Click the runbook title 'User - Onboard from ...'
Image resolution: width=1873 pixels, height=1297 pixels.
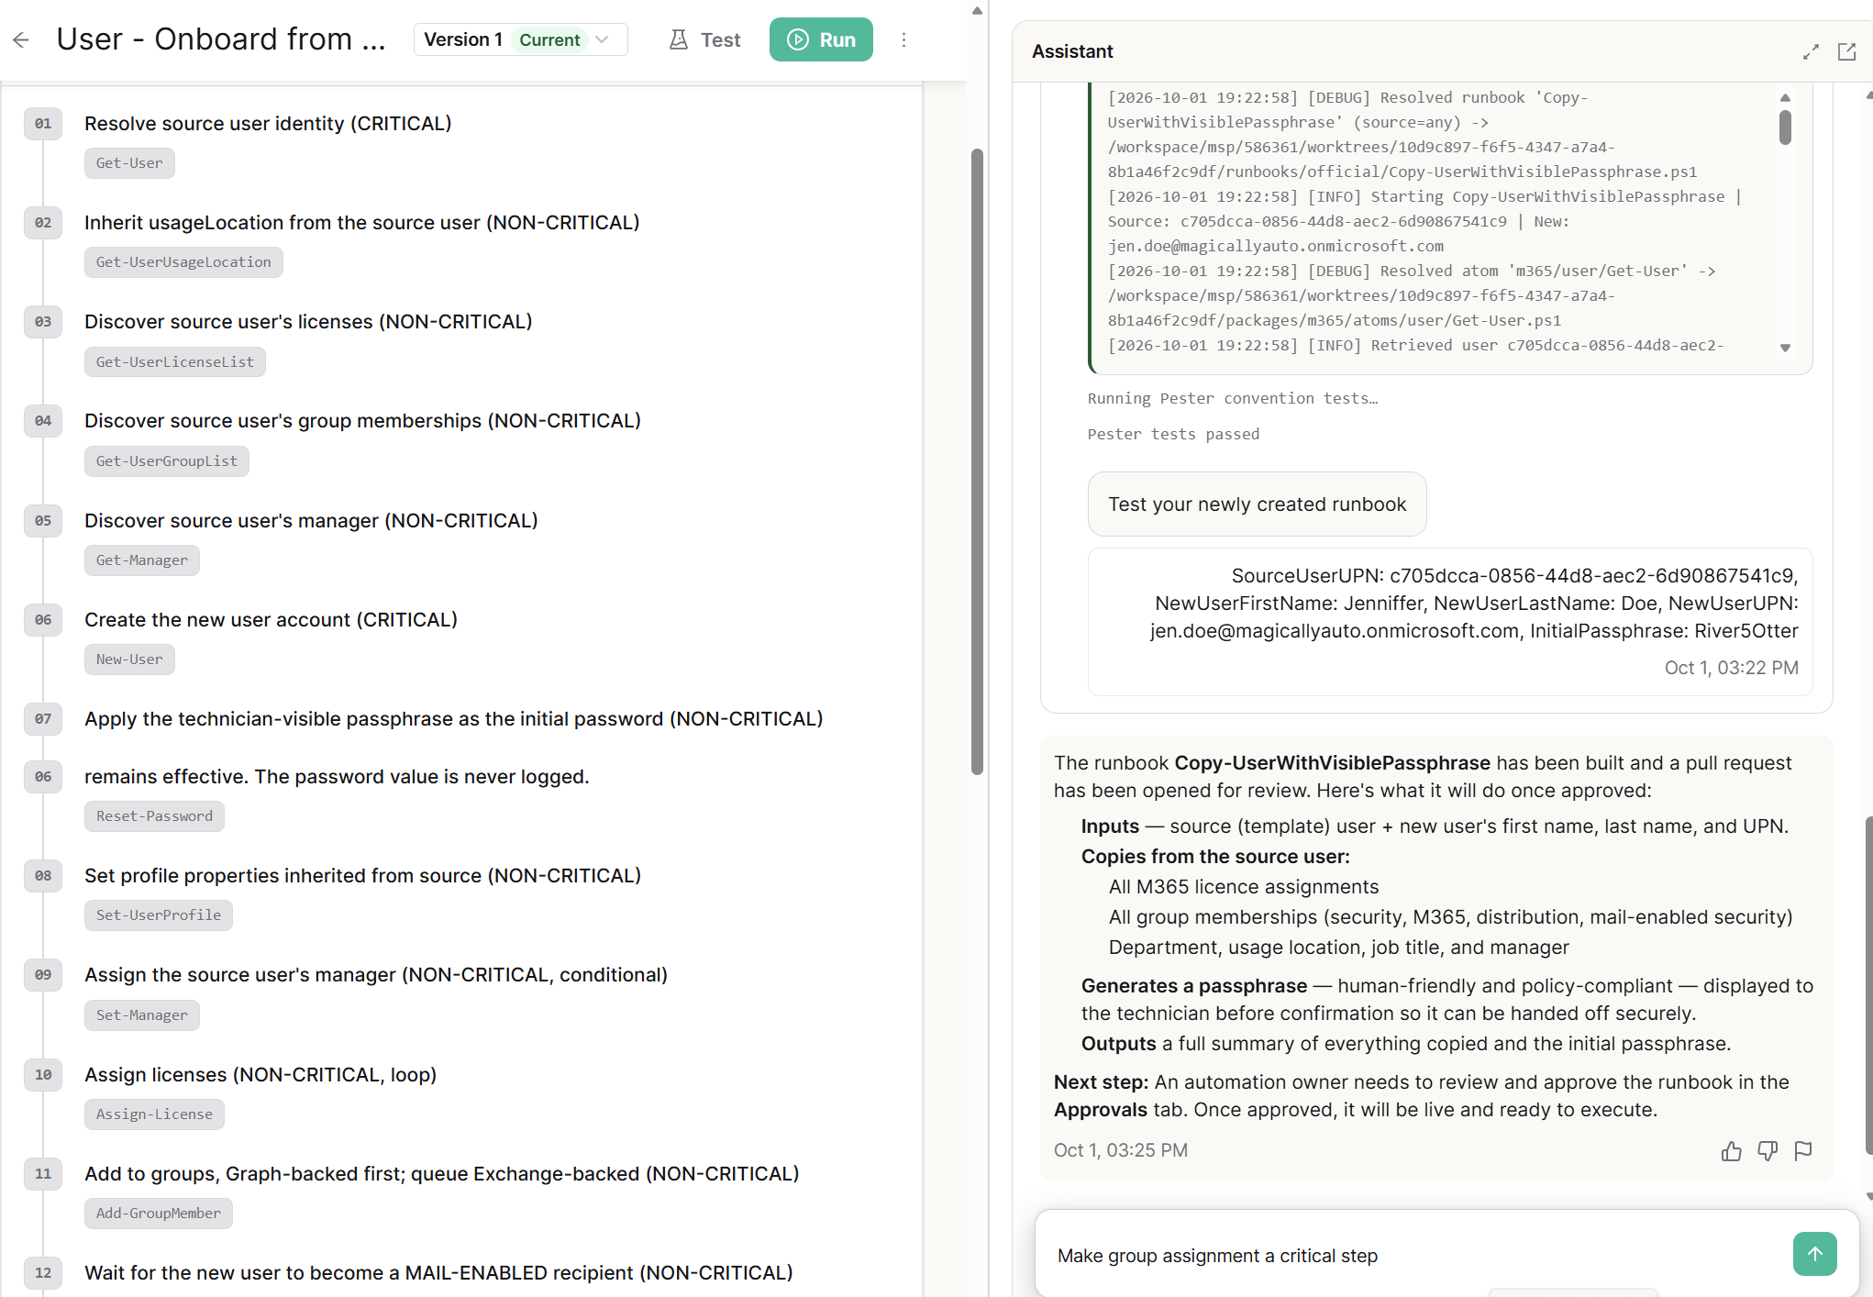[220, 39]
